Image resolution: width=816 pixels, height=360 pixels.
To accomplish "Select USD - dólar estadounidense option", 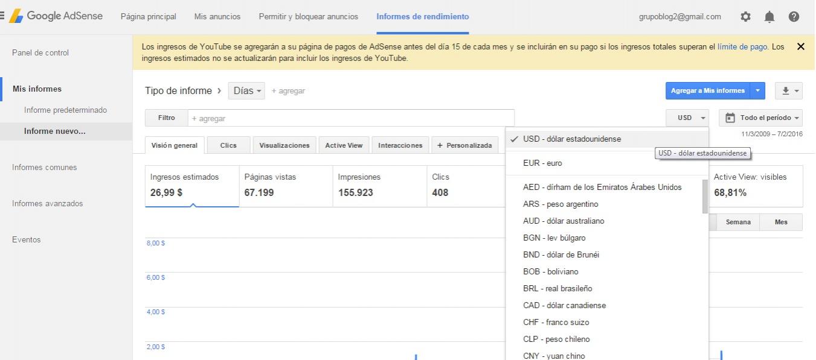I will [607, 139].
